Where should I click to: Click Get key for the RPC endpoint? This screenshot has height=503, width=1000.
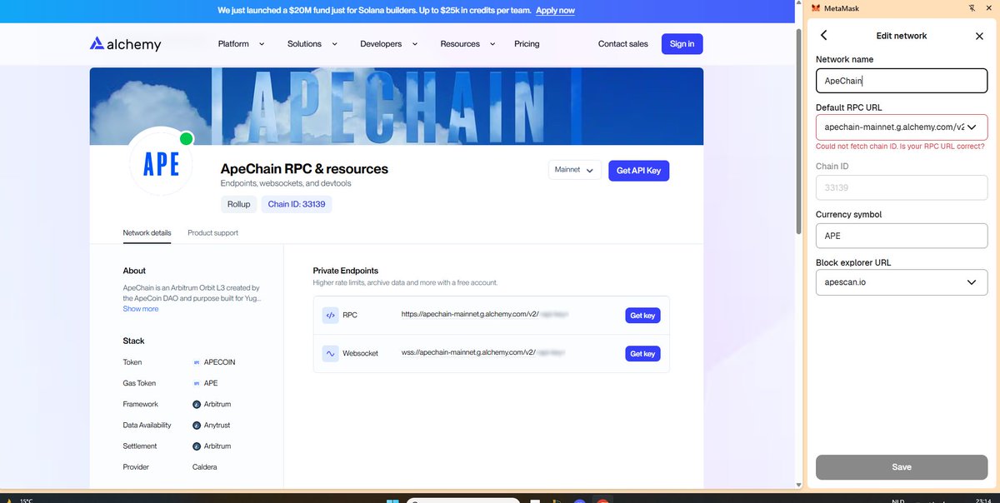[642, 316]
